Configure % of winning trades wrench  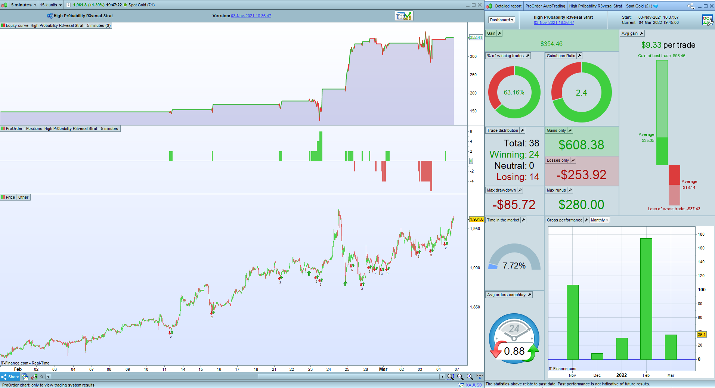click(528, 56)
